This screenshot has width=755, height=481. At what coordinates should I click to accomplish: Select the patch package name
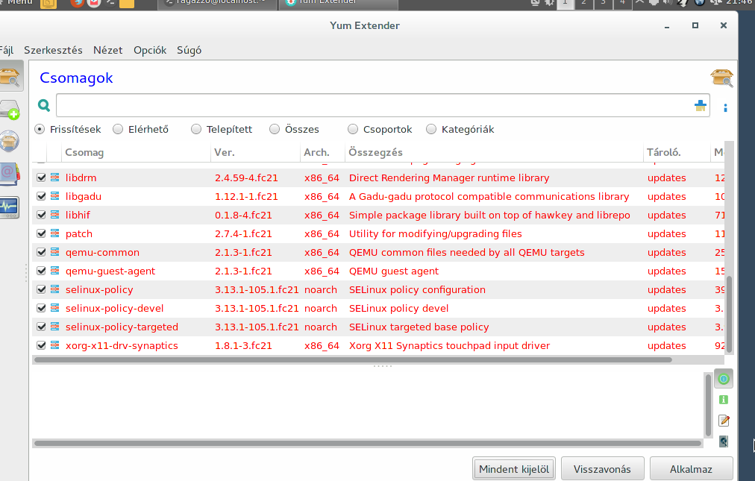(x=79, y=234)
